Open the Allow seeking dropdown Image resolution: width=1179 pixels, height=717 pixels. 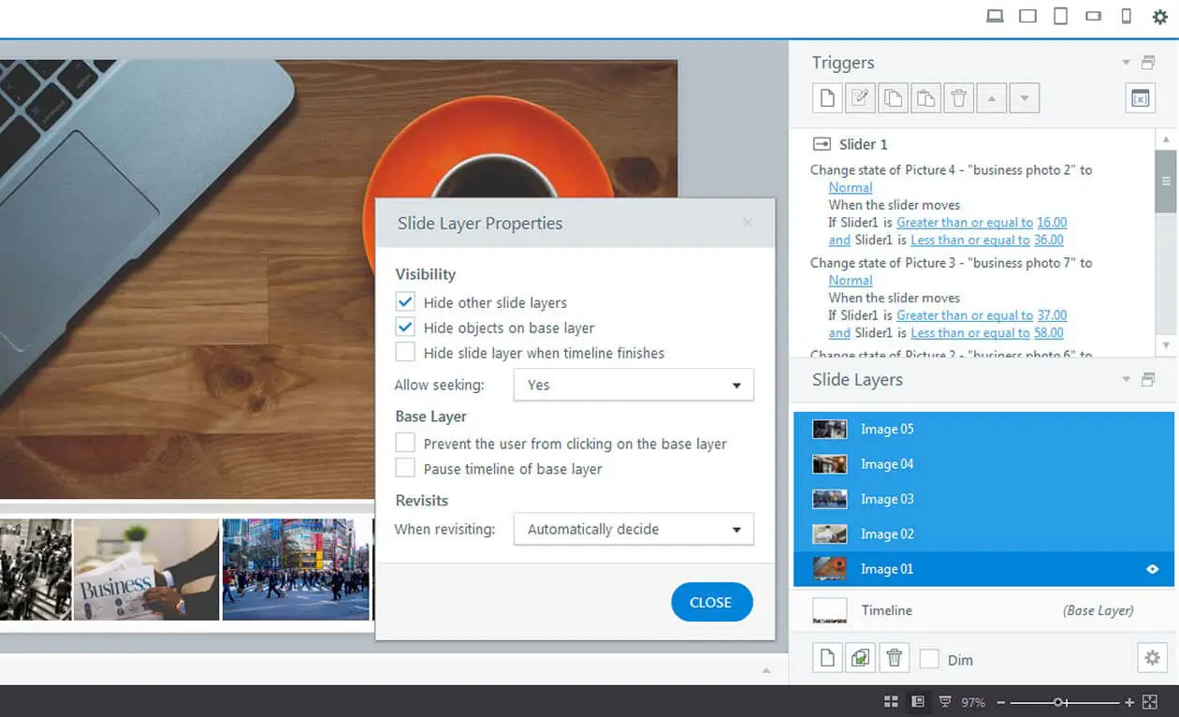[x=633, y=385]
